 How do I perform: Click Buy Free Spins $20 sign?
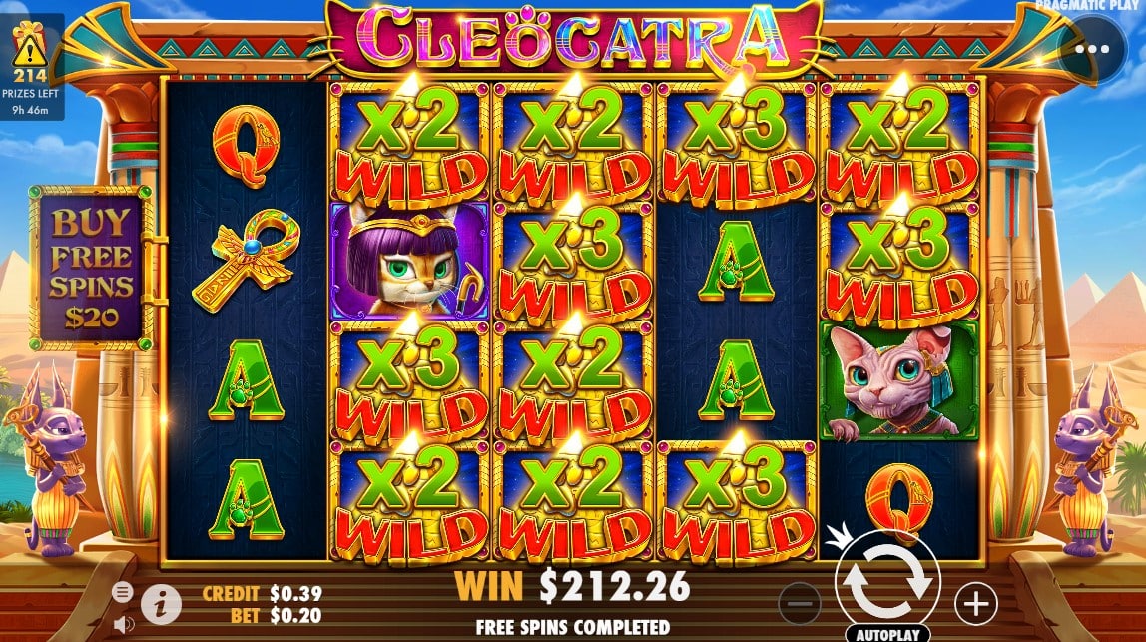click(x=92, y=269)
